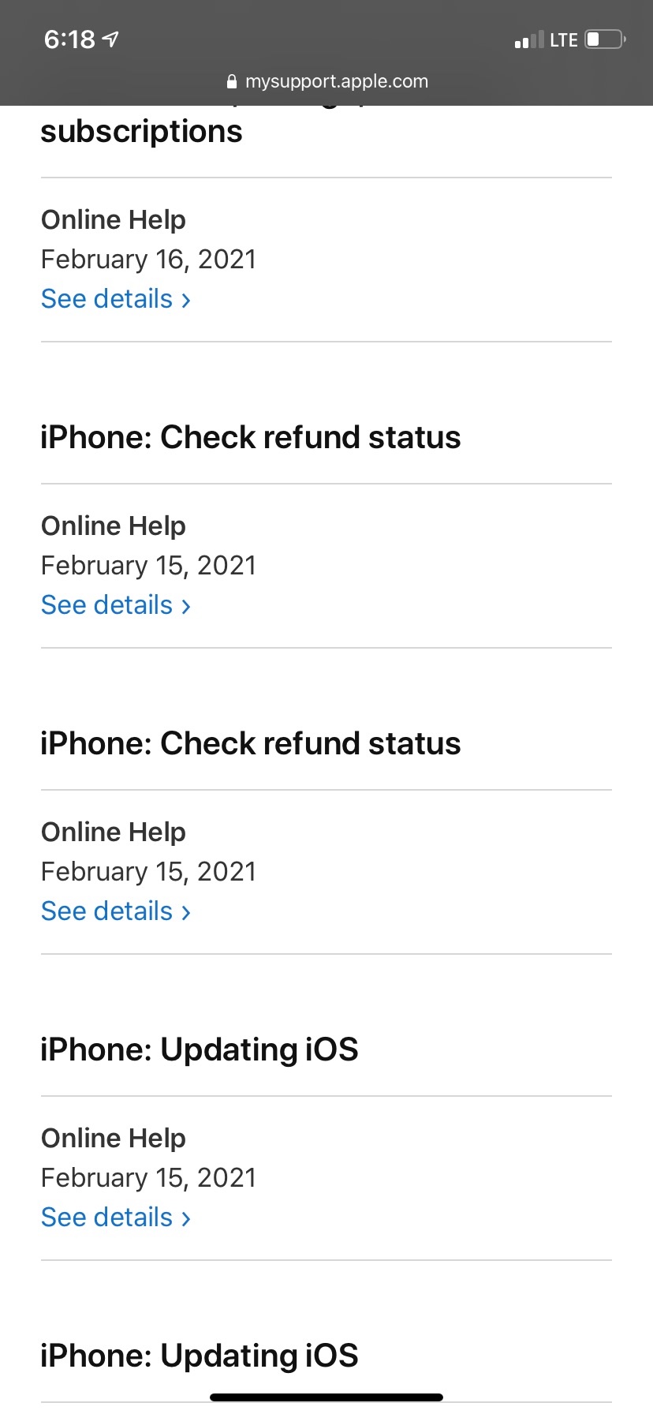Tap chevron in second Check refund status See details
Image resolution: width=653 pixels, height=1414 pixels.
186,913
